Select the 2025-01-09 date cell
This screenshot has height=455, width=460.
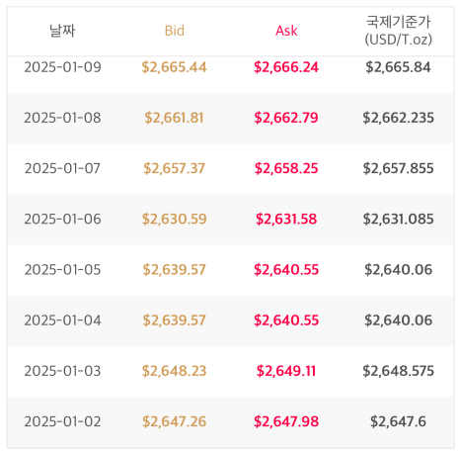62,67
